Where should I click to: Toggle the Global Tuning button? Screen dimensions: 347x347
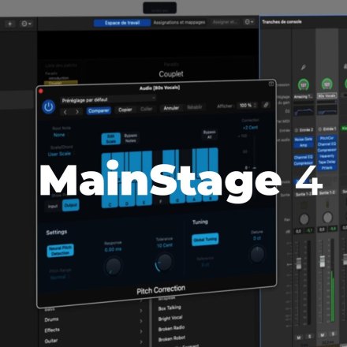point(205,239)
